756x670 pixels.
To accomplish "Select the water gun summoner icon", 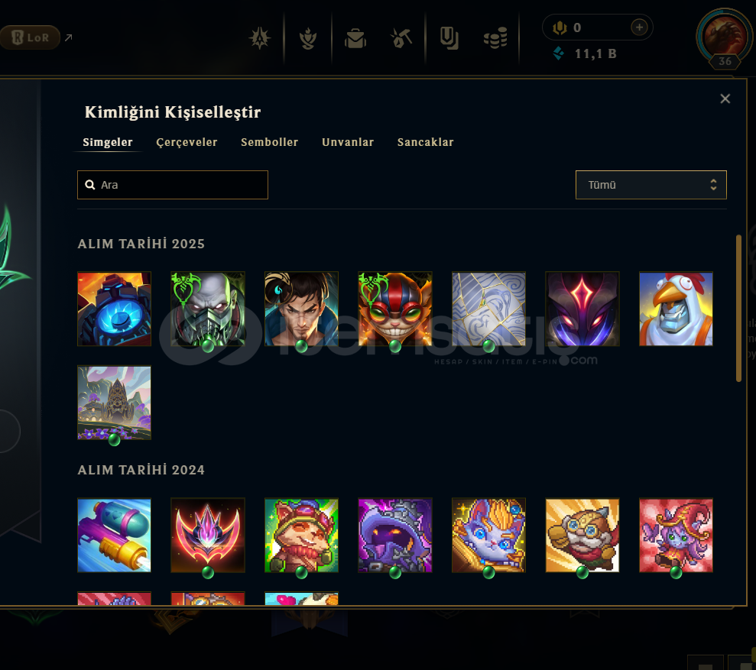I will click(114, 535).
